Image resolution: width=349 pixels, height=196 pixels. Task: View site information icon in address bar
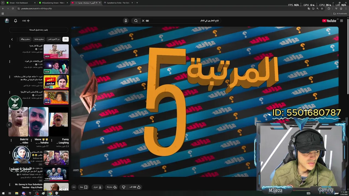19,8
